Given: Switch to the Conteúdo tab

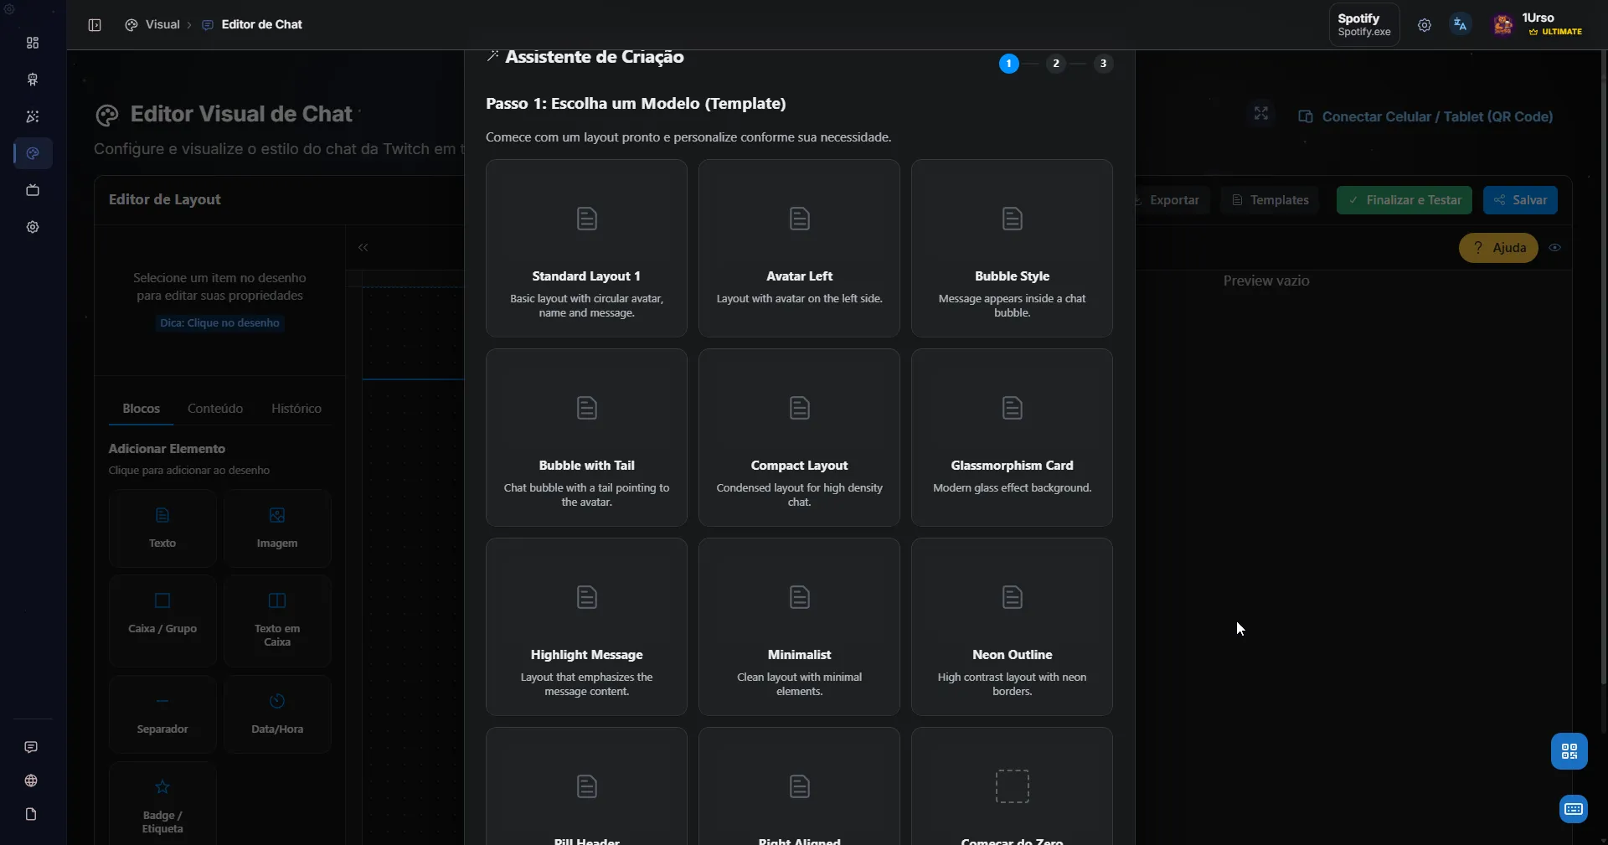Looking at the screenshot, I should pyautogui.click(x=215, y=409).
